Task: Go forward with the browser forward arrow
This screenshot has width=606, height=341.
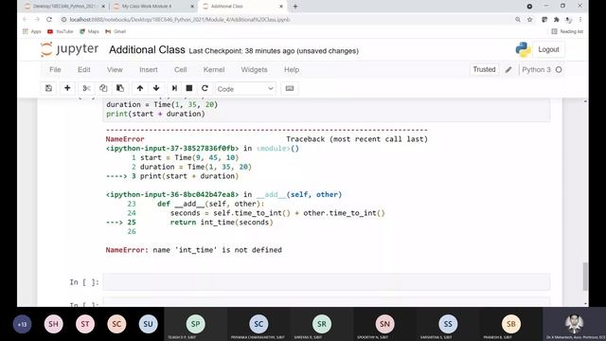Action: [37, 19]
